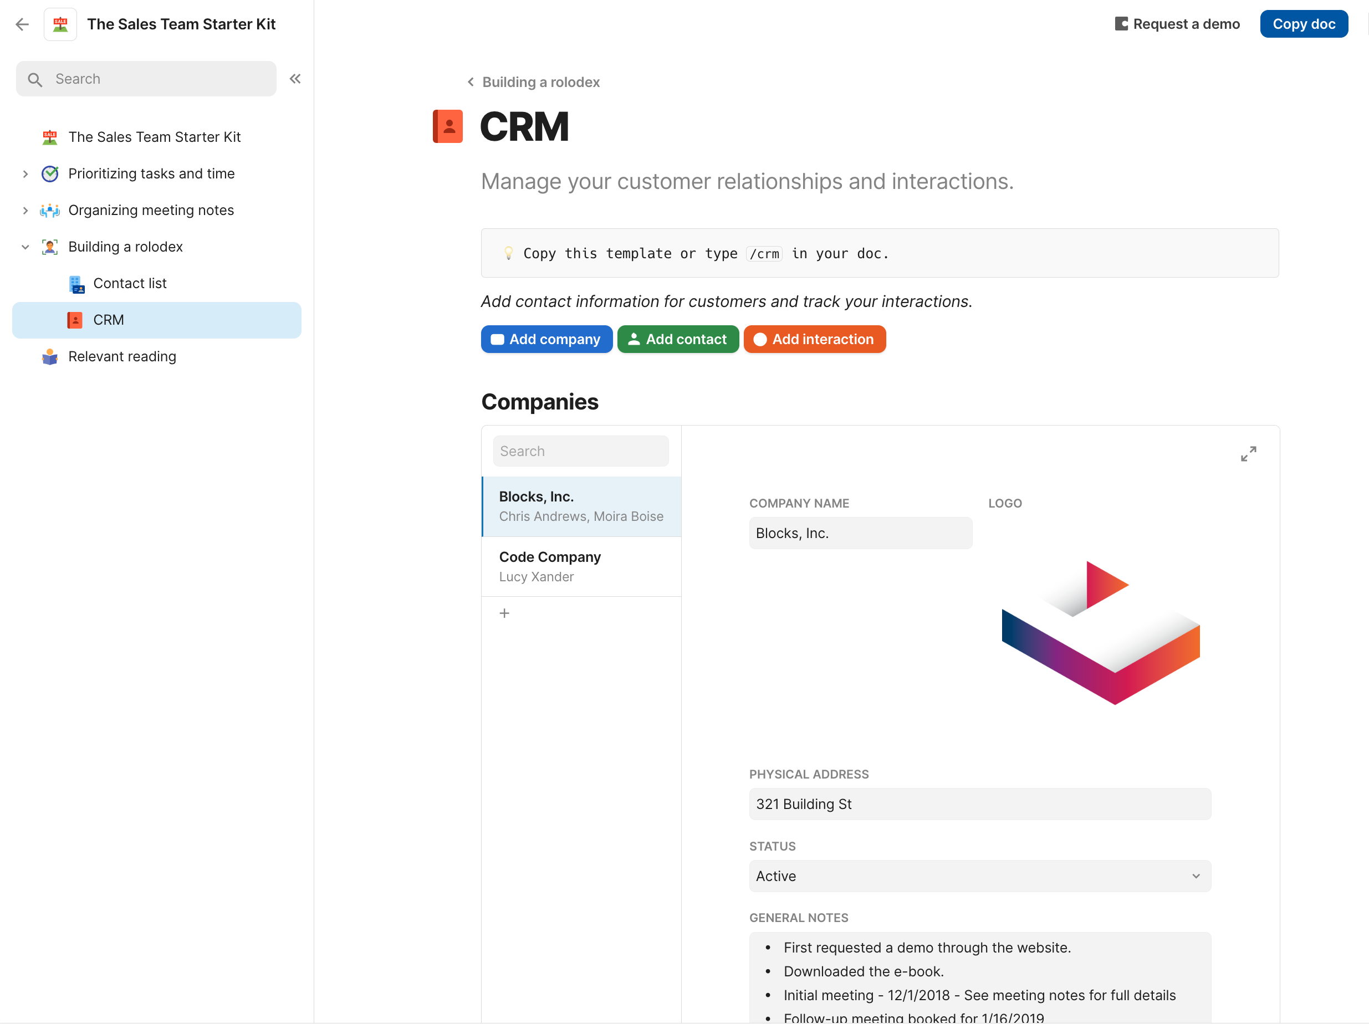This screenshot has width=1369, height=1024.
Task: Click the Add interaction button
Action: point(814,339)
